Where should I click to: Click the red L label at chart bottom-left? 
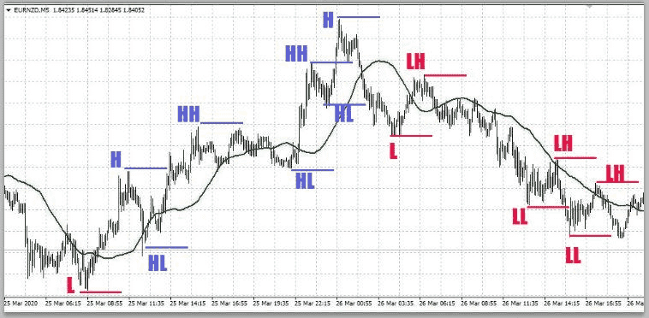tap(71, 286)
